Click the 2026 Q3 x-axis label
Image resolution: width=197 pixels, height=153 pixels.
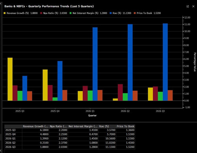(x=160, y=111)
